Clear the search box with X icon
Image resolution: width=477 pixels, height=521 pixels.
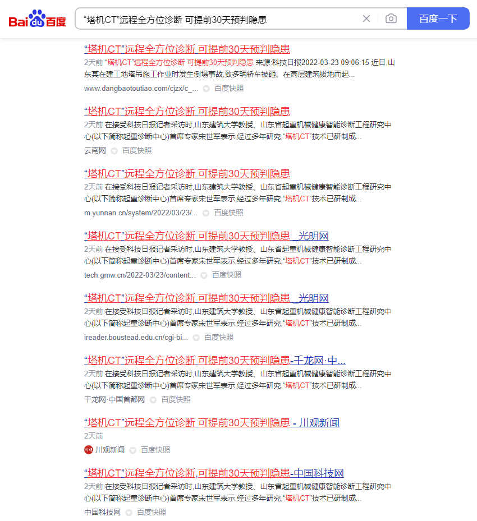point(366,19)
